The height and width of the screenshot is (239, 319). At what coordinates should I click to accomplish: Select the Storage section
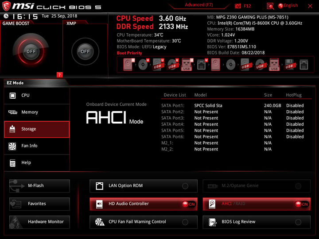pyautogui.click(x=37, y=129)
